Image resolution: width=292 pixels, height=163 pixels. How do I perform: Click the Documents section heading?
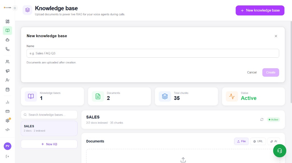95,141
